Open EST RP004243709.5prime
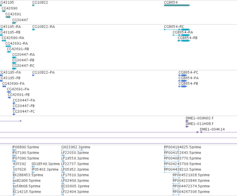Image resolution: width=237 pixels, height=196 pixels. click(x=172, y=167)
